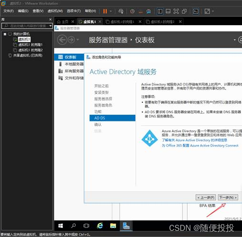The width and height of the screenshot is (242, 237).
Task: Click the send Ctrl+Alt+Del toolbar icon
Action: (121, 11)
